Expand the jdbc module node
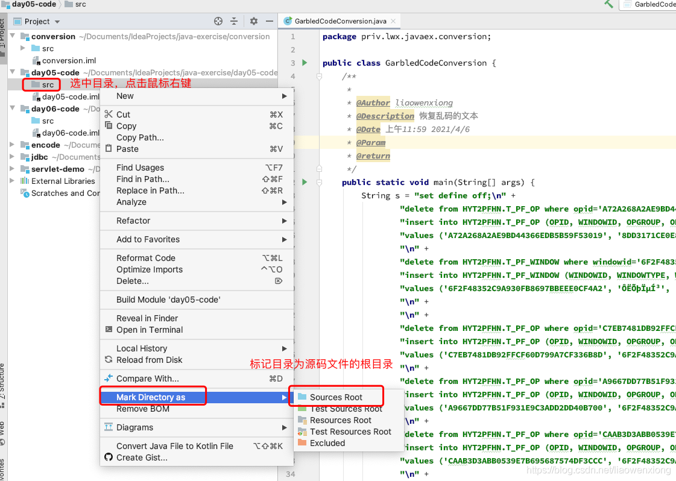The image size is (676, 481). click(13, 157)
